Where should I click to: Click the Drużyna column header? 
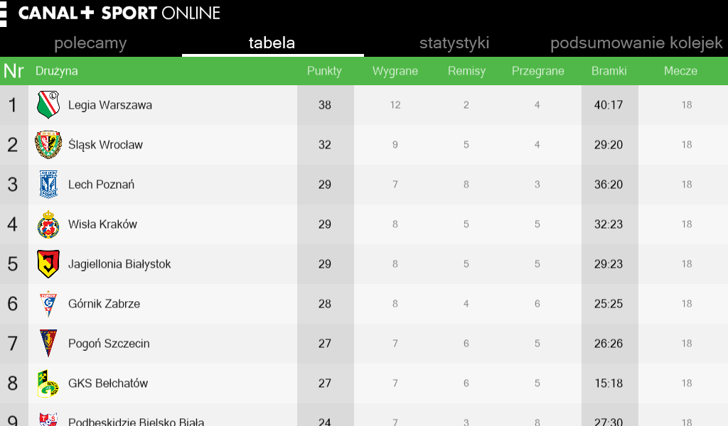tap(57, 71)
